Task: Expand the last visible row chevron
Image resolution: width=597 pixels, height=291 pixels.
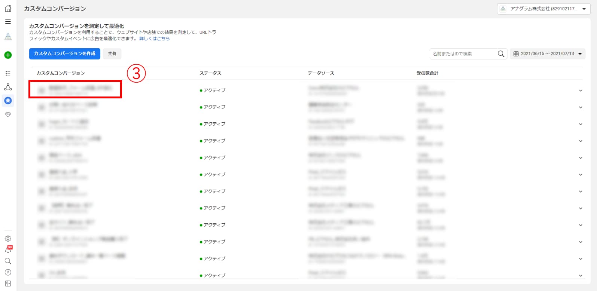Action: click(x=581, y=276)
